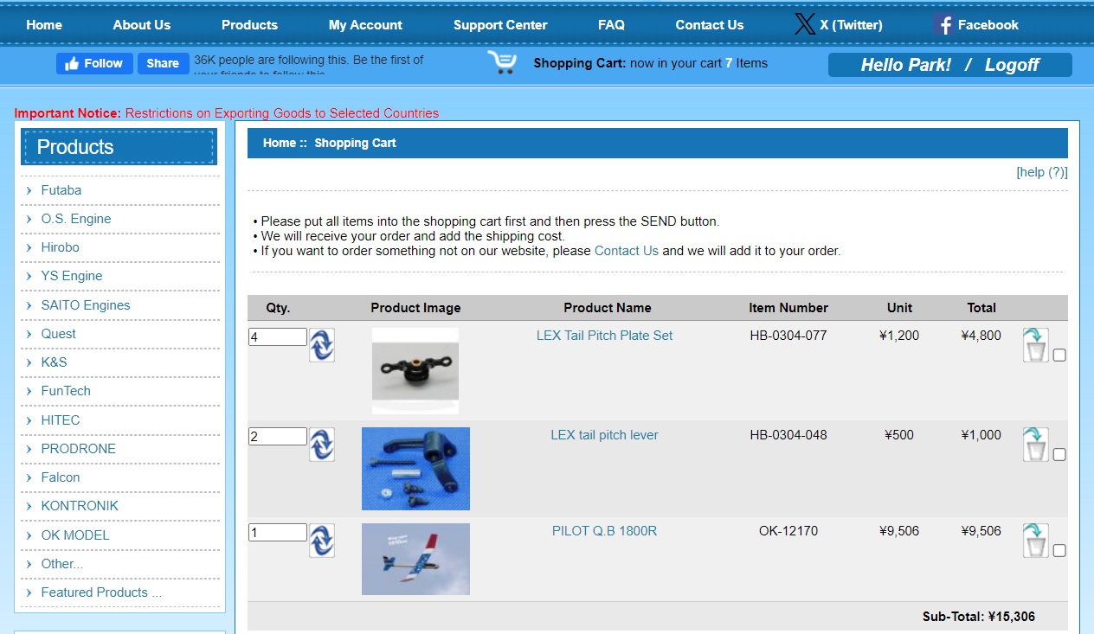Select HITEC category
Viewport: 1094px width, 634px height.
(x=61, y=420)
